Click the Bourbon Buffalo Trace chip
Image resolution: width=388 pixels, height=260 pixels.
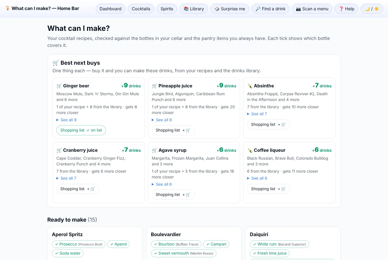point(176,244)
